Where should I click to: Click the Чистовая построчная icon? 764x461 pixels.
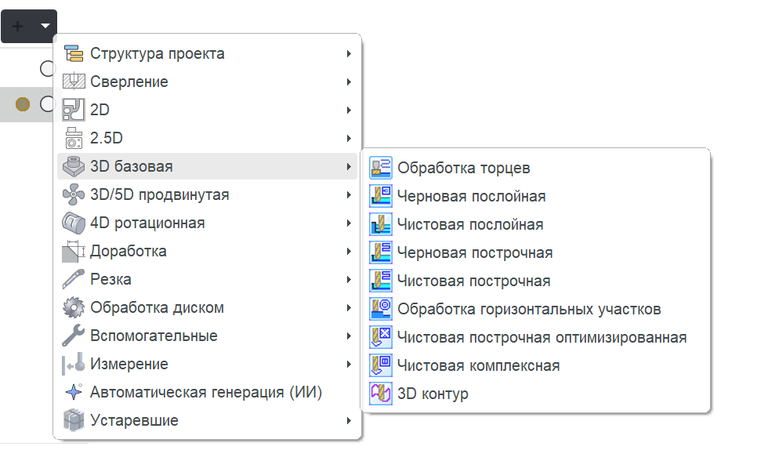[x=381, y=281]
